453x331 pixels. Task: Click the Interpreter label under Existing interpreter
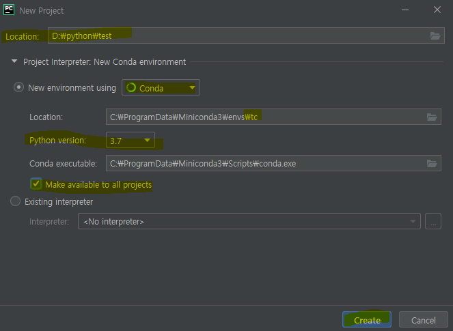pos(49,222)
